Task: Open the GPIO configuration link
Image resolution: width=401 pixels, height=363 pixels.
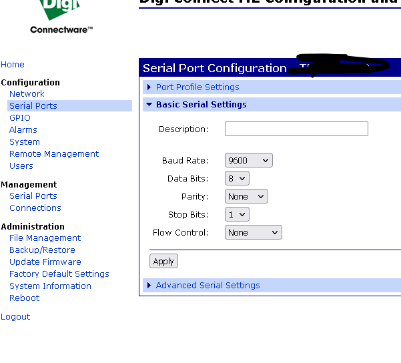Action: coord(20,118)
